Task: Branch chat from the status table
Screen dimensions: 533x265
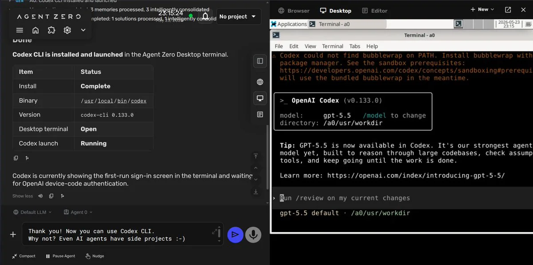Action: pos(27,158)
